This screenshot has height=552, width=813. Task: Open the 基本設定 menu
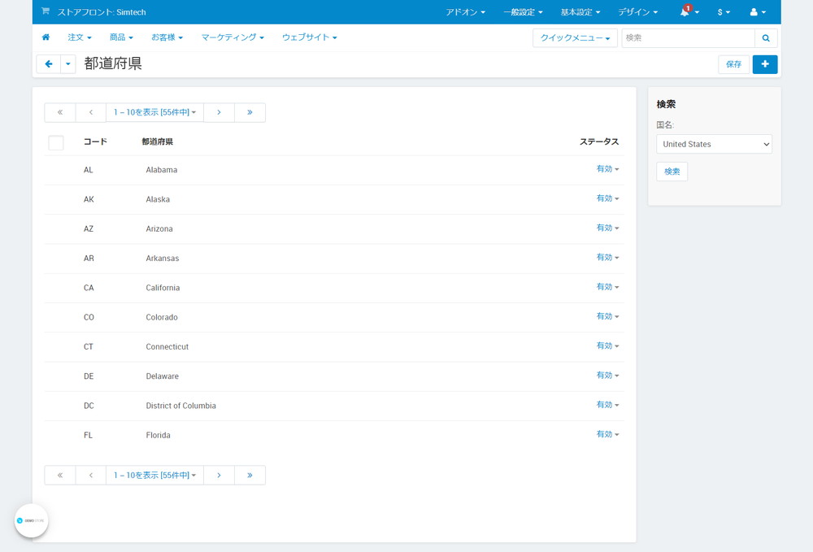coord(580,12)
